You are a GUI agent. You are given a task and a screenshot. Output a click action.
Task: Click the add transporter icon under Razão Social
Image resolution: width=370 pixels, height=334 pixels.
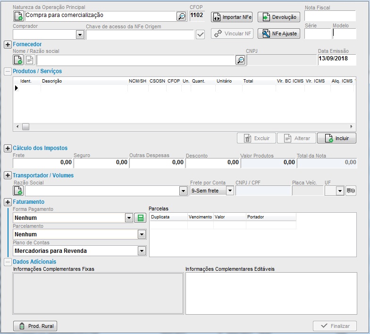click(x=18, y=191)
